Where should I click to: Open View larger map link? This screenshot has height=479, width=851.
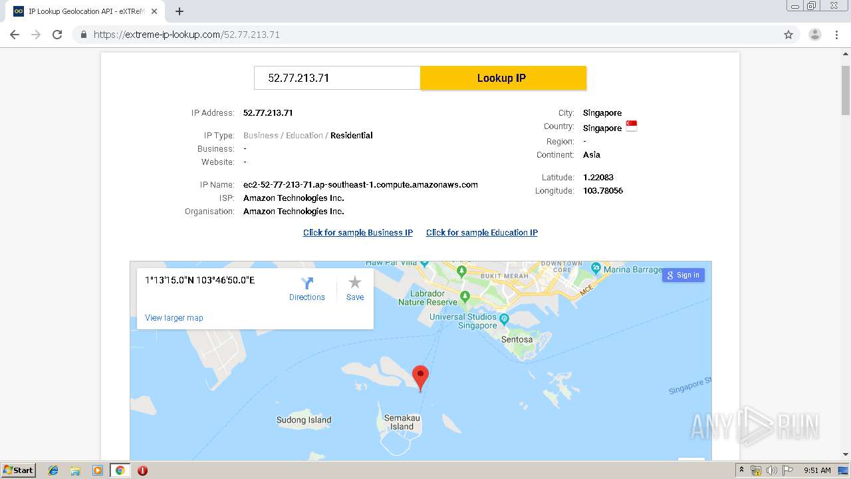pos(174,317)
